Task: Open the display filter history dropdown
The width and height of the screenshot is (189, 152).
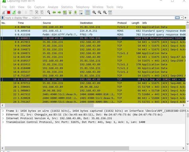Action: (x=182, y=18)
